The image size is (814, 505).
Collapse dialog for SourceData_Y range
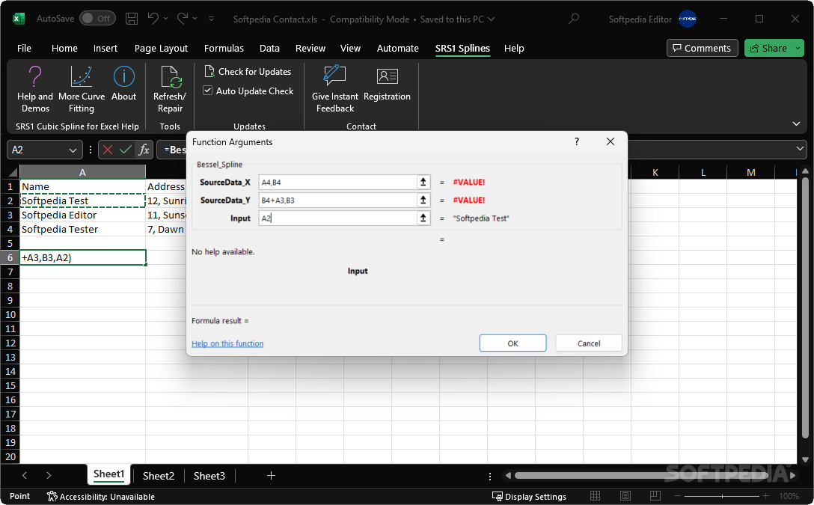point(423,201)
